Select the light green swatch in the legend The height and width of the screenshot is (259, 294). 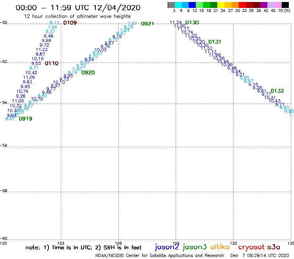click(200, 5)
